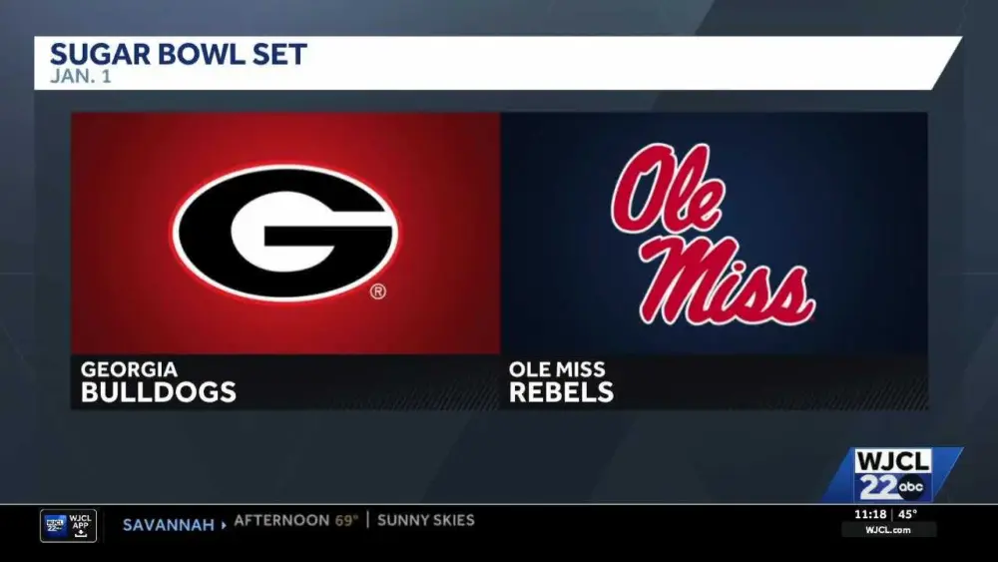This screenshot has width=998, height=562.
Task: Select the GEORGIA BULLDOGS team label
Action: pyautogui.click(x=158, y=381)
